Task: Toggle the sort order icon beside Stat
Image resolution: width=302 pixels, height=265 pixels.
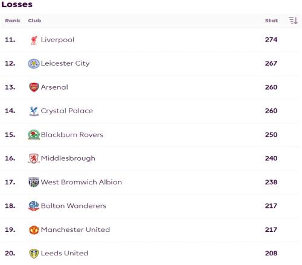Action: coord(293,20)
